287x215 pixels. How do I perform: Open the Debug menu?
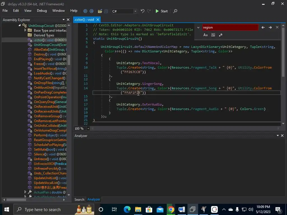pyautogui.click(x=42, y=11)
